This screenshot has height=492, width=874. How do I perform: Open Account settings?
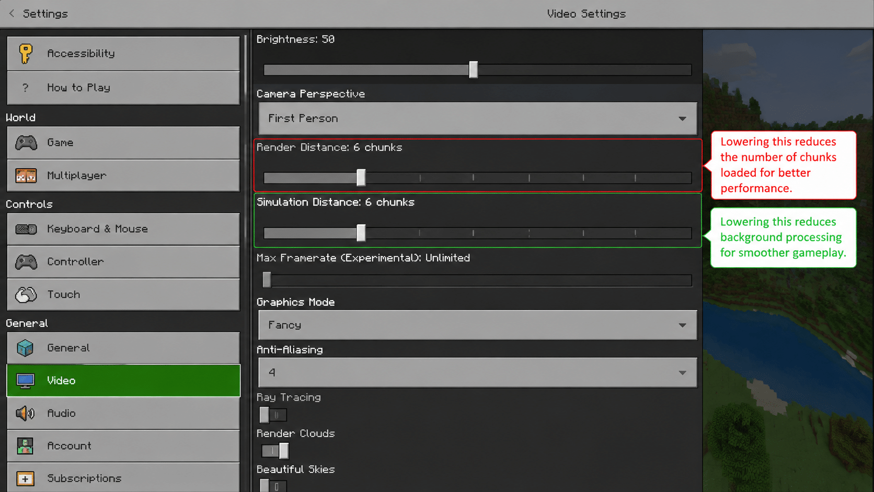(123, 446)
